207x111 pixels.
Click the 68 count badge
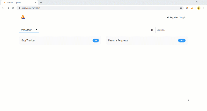[x=95, y=40]
